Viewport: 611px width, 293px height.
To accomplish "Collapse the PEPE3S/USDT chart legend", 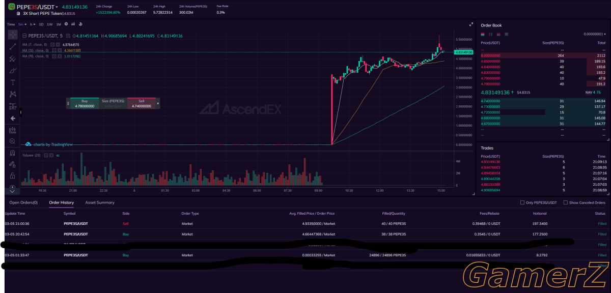I will (x=24, y=36).
